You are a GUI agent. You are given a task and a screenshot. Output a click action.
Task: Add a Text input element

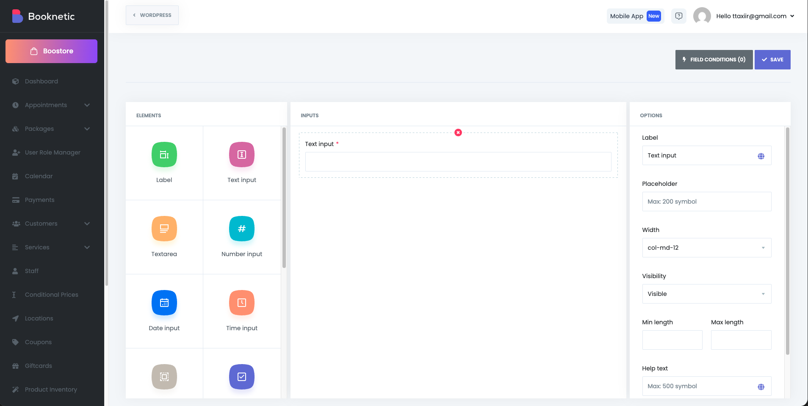click(x=241, y=155)
